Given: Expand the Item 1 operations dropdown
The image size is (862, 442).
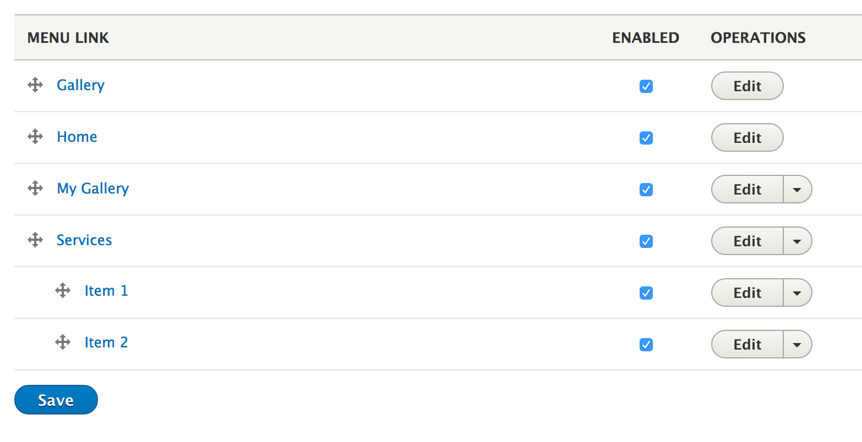Looking at the screenshot, I should point(797,293).
